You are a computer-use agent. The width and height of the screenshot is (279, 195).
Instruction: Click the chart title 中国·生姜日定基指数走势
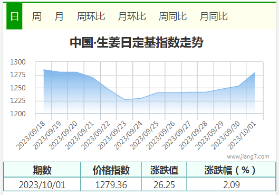[x=137, y=42]
